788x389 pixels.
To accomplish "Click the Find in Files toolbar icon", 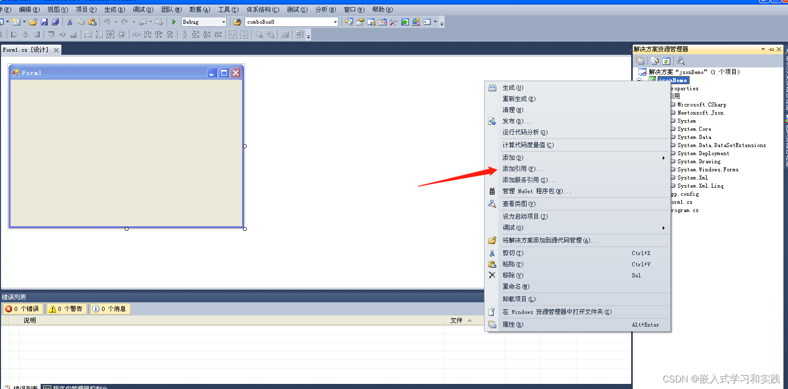I will tap(237, 22).
